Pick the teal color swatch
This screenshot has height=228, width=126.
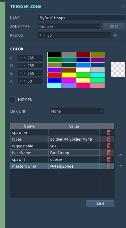tap(69, 60)
